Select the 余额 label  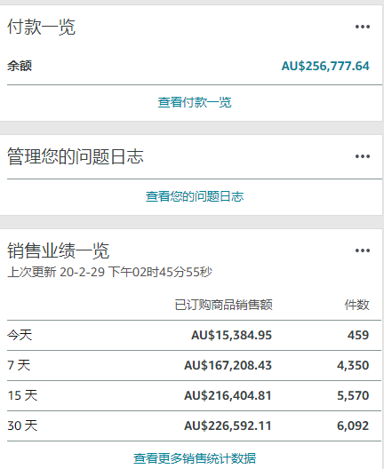[x=20, y=66]
